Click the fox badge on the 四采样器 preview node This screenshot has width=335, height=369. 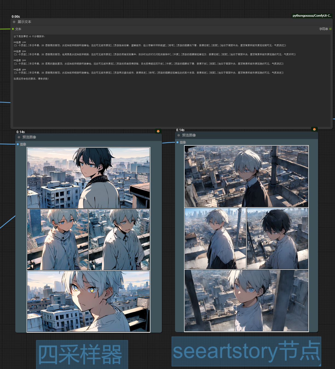pyautogui.click(x=158, y=131)
